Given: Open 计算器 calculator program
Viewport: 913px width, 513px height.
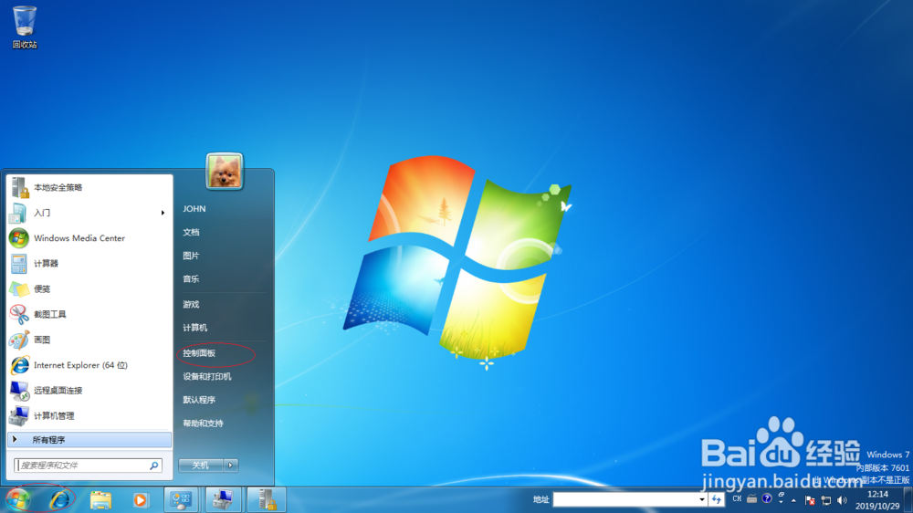Looking at the screenshot, I should pos(89,264).
